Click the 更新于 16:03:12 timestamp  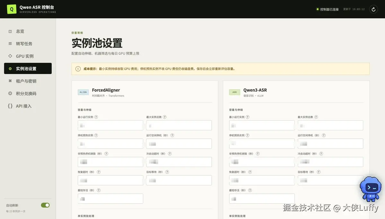click(354, 9)
